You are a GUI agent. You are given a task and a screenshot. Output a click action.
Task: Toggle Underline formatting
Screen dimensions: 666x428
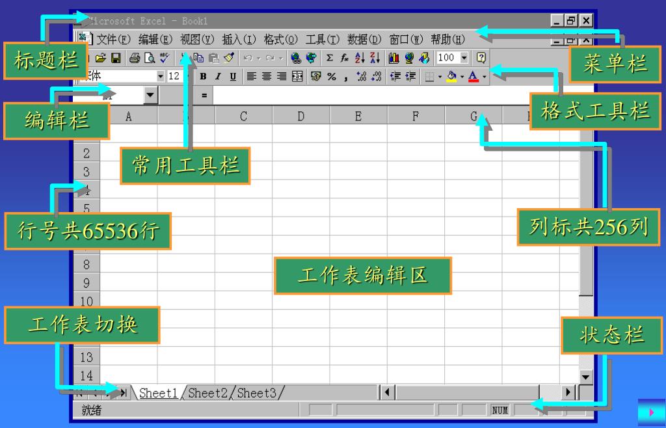pyautogui.click(x=233, y=77)
